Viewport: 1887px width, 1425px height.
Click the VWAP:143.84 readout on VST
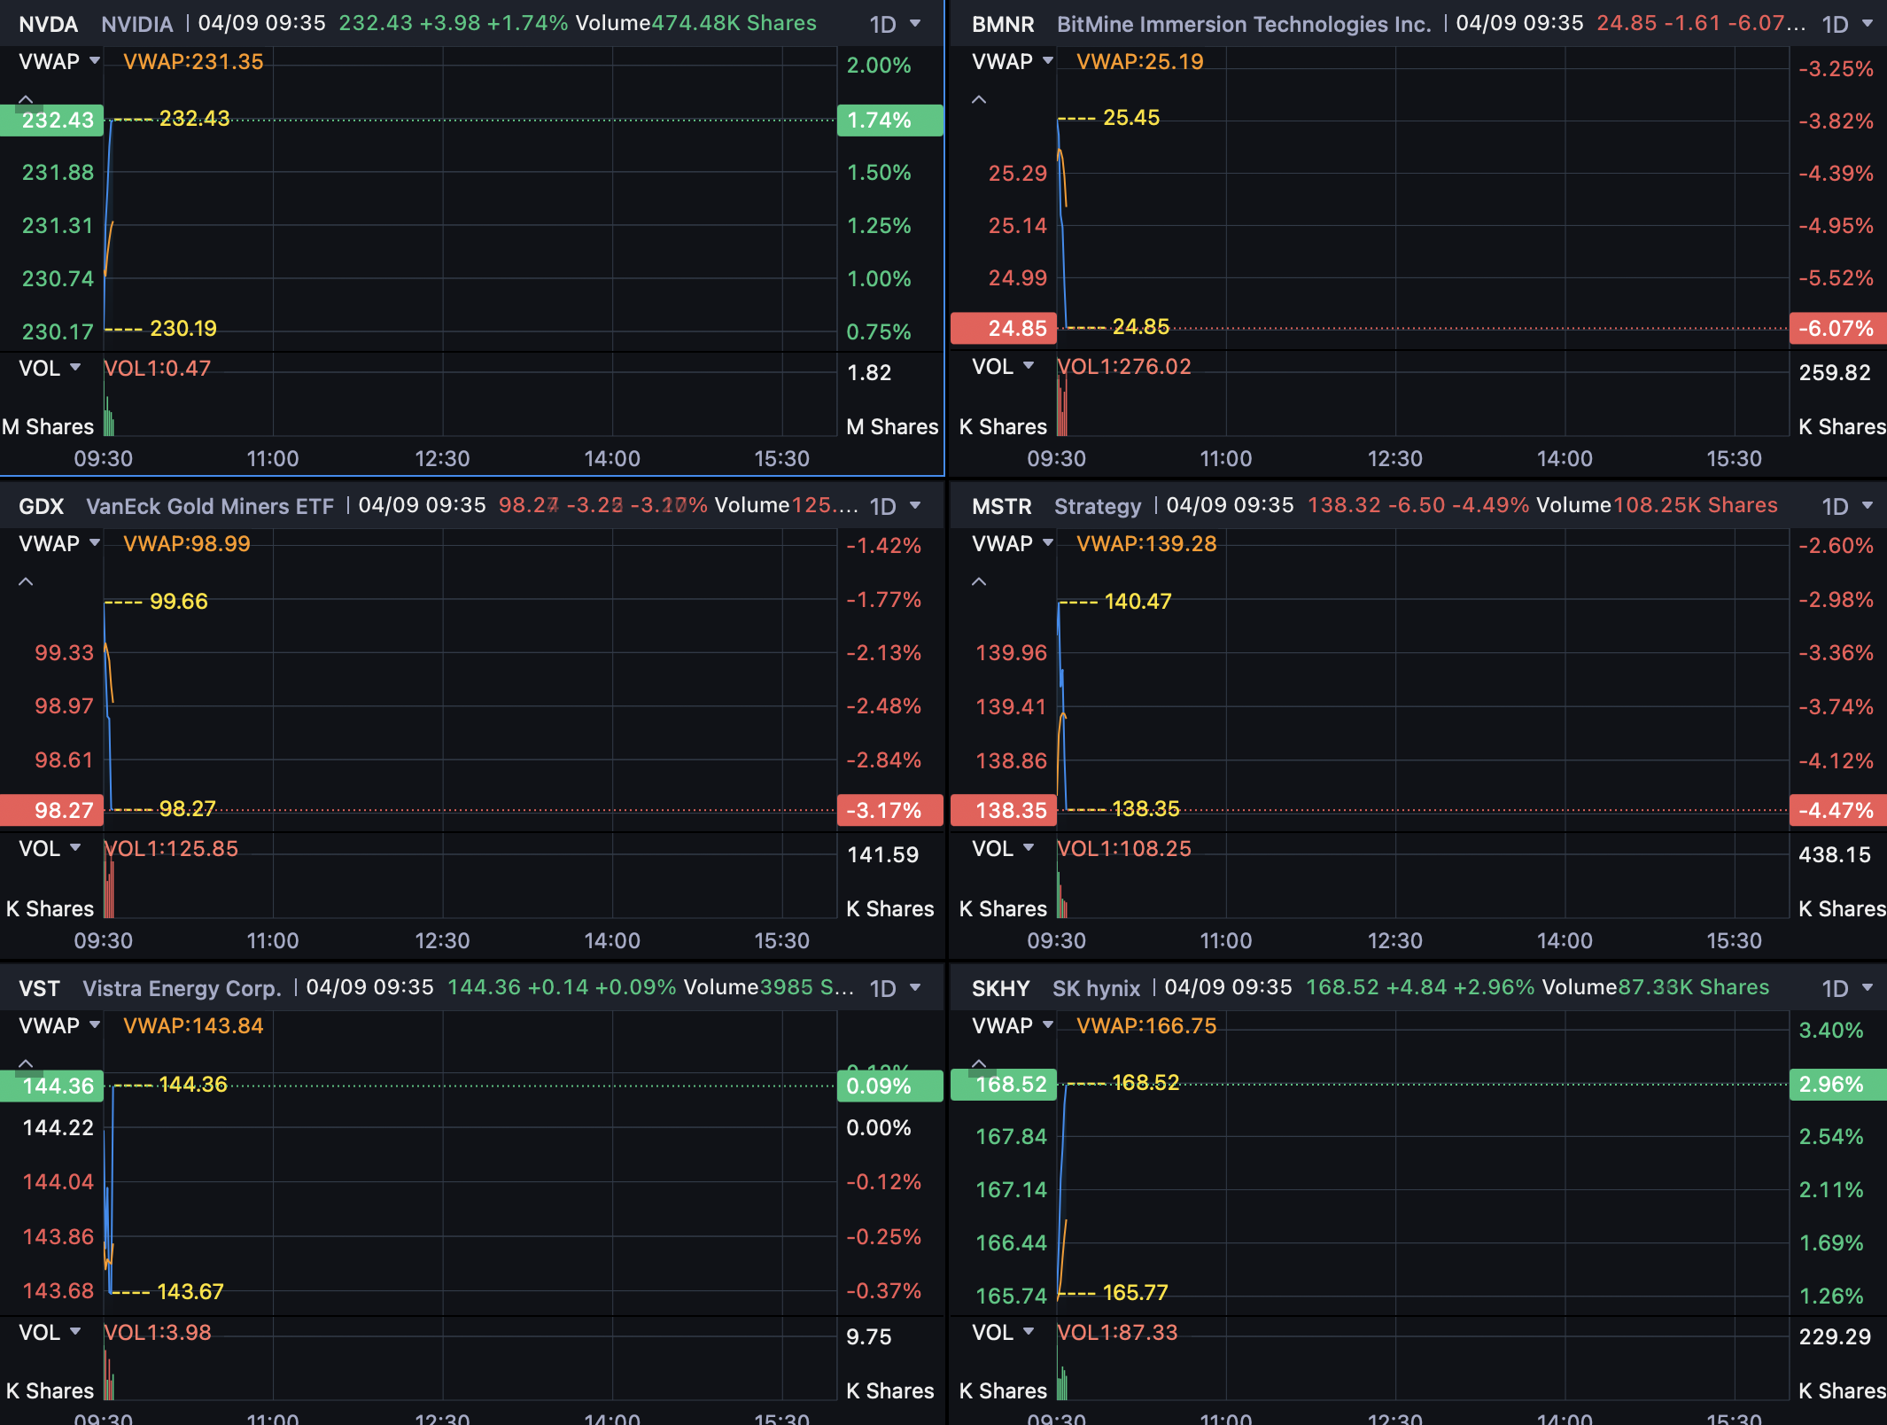(193, 1025)
